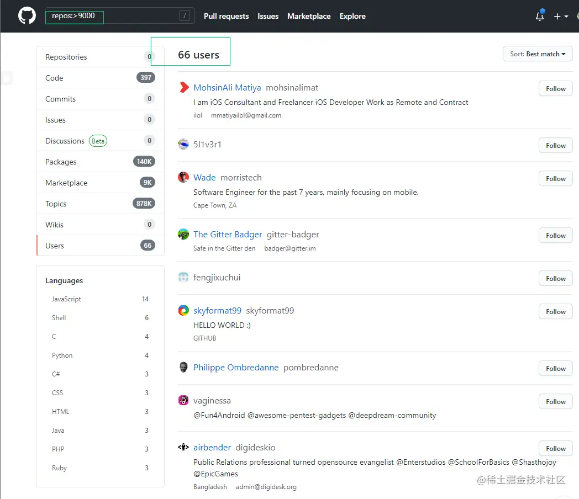Open MohsinAli Matiya profile link
This screenshot has width=579, height=499.
[227, 87]
